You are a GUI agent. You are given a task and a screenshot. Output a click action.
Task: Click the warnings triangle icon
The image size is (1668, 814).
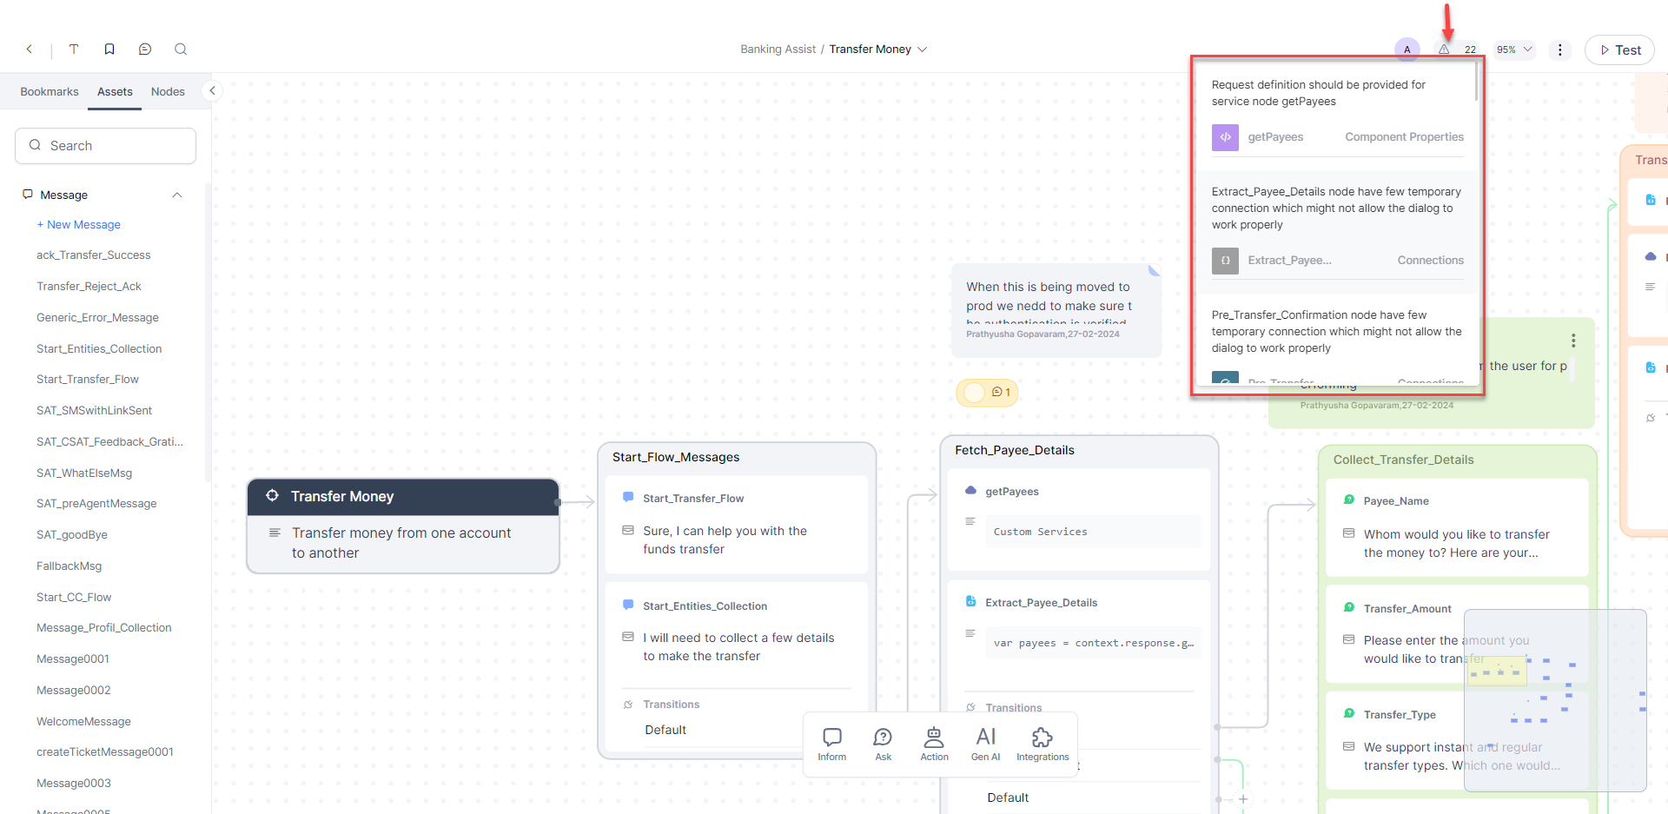tap(1444, 50)
